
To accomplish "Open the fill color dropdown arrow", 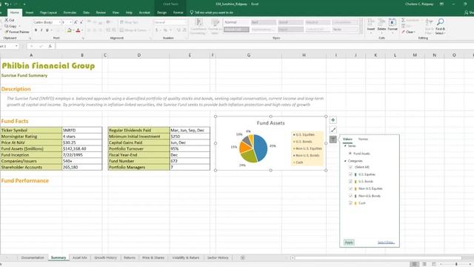I will 73,30.
